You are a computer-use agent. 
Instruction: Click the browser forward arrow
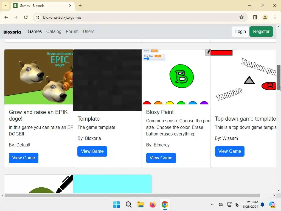point(16,17)
